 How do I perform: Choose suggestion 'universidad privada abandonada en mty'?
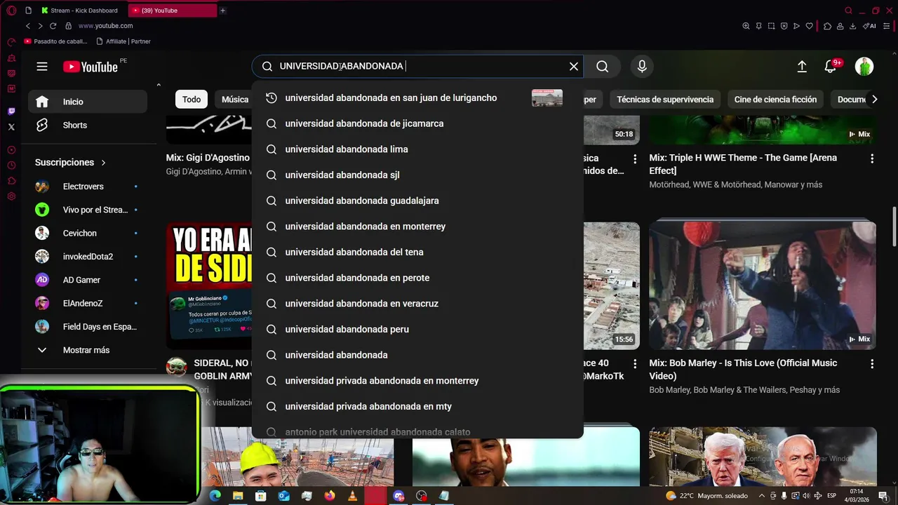(x=417, y=406)
